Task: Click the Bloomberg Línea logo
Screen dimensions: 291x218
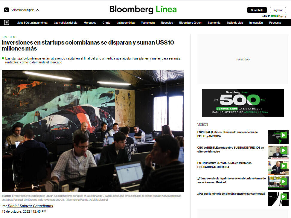Action: (143, 10)
